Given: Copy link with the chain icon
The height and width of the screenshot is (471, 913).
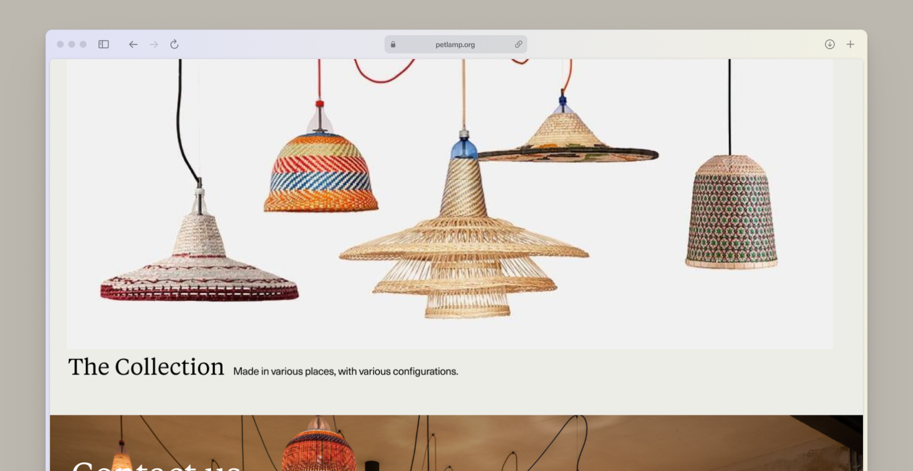Looking at the screenshot, I should [518, 44].
